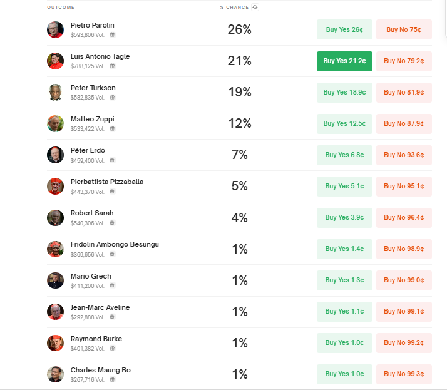Buy Yes 1.1¢ on Jean-Marc Aveline
Image resolution: width=447 pixels, height=390 pixels.
[x=344, y=312]
